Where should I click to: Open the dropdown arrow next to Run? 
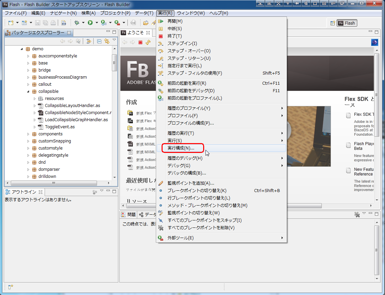click(x=97, y=23)
